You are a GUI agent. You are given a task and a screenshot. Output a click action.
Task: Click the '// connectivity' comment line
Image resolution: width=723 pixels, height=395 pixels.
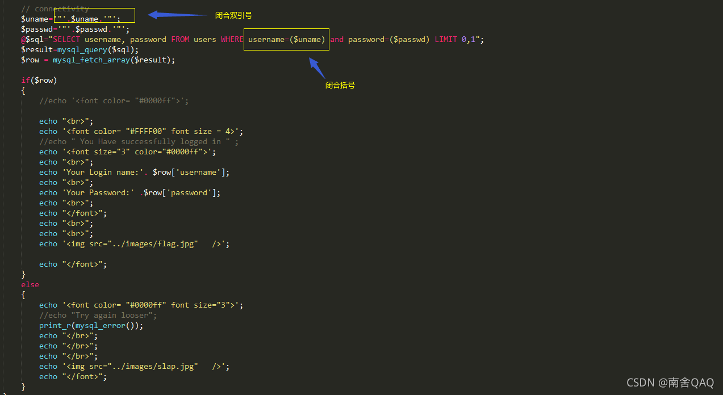click(x=55, y=9)
